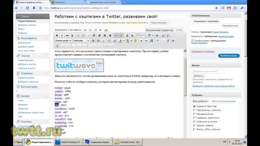Align text left in editor

(100, 35)
